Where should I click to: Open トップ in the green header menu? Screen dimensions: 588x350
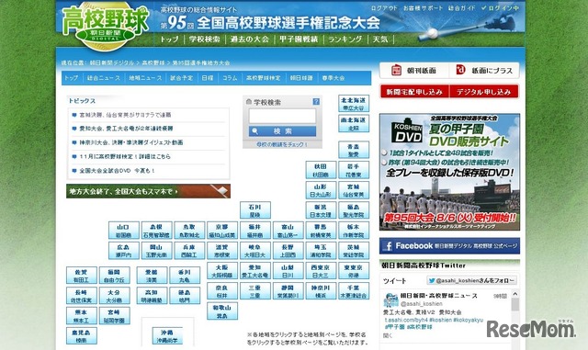(x=169, y=39)
